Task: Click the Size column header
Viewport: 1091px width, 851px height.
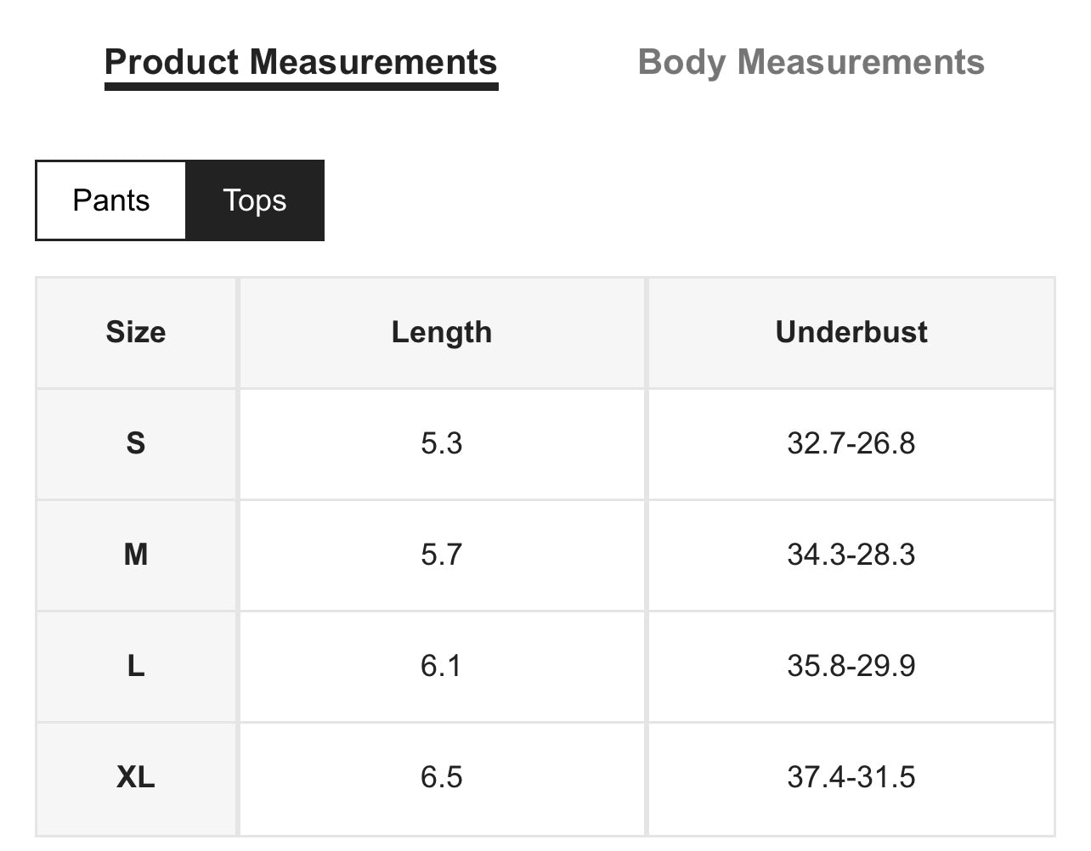Action: coord(136,332)
